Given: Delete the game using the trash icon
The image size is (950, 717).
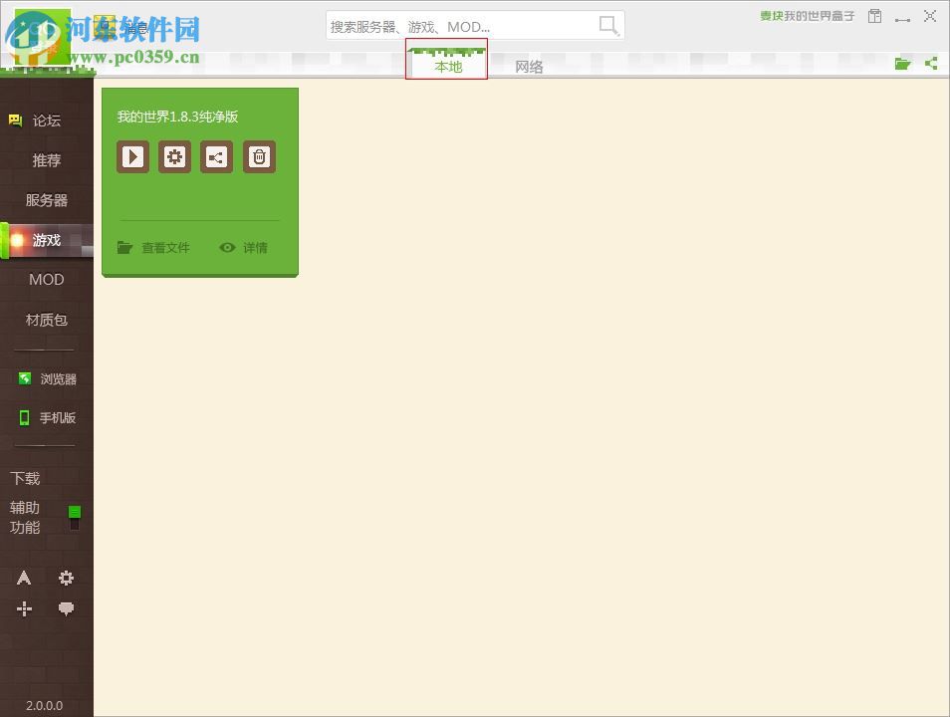Looking at the screenshot, I should point(259,156).
